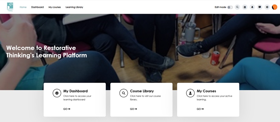Open the My courses nav item

55,7
